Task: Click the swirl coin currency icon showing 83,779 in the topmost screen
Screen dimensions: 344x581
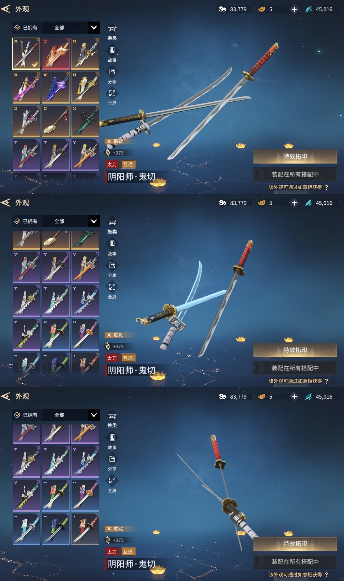Action: [222, 9]
